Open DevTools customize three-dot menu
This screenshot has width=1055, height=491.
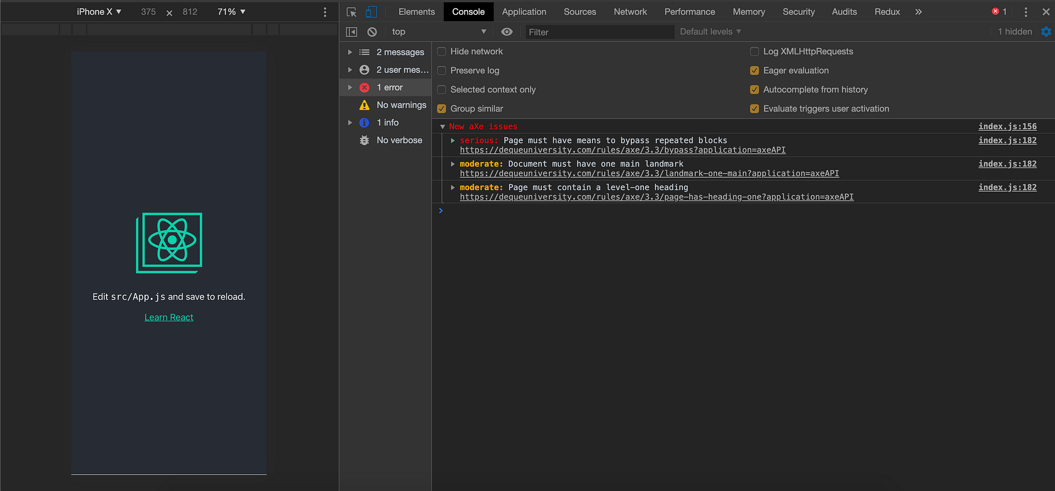(1025, 12)
